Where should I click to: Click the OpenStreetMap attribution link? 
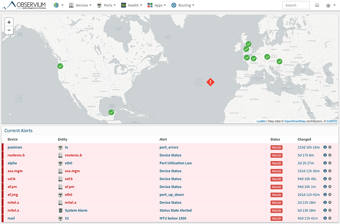coord(295,121)
